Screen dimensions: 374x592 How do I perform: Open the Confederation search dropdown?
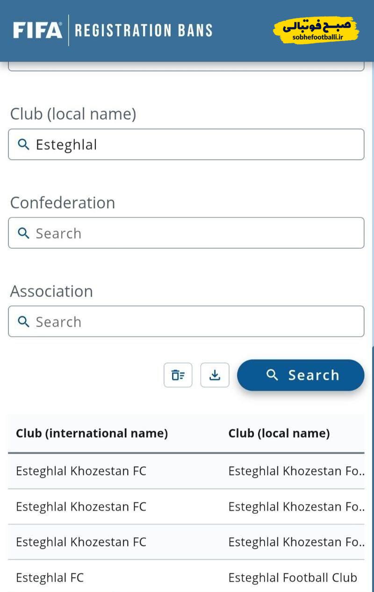[x=196, y=233]
